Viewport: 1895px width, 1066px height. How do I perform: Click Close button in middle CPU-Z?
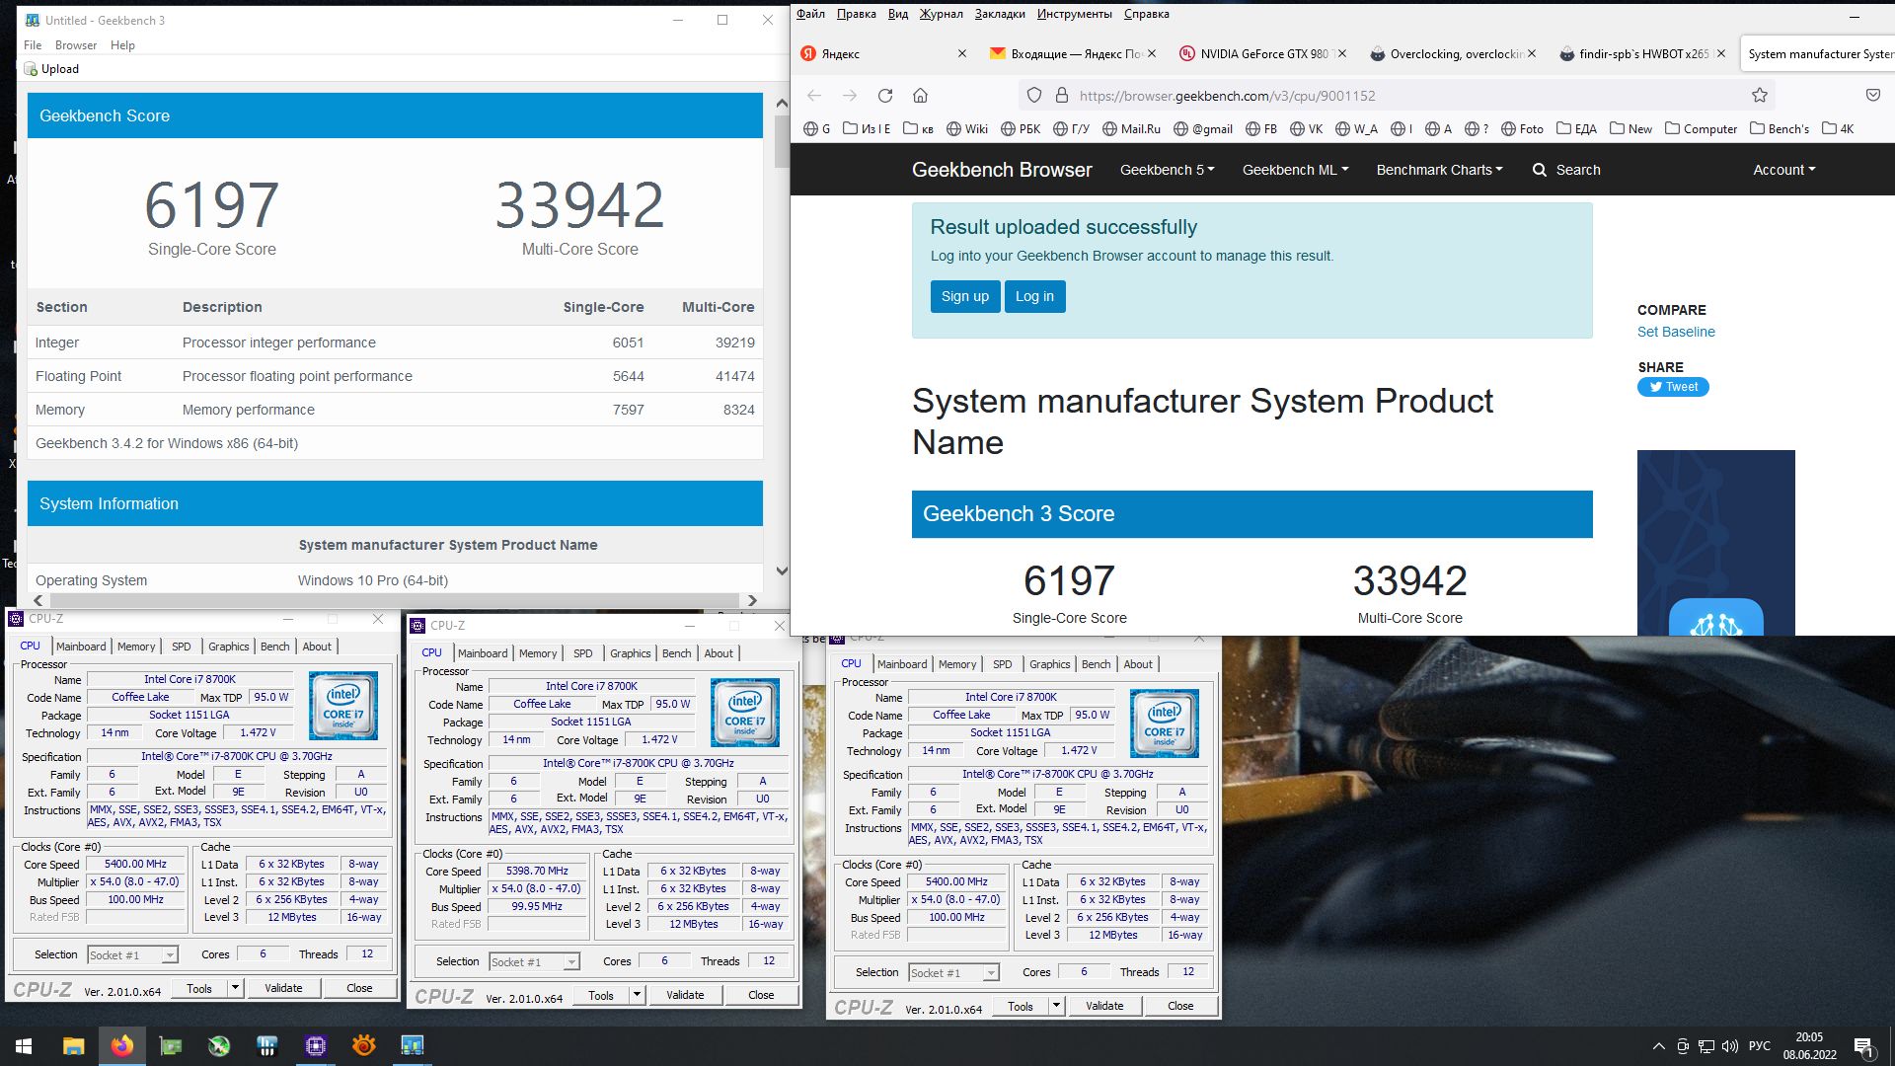(x=761, y=995)
